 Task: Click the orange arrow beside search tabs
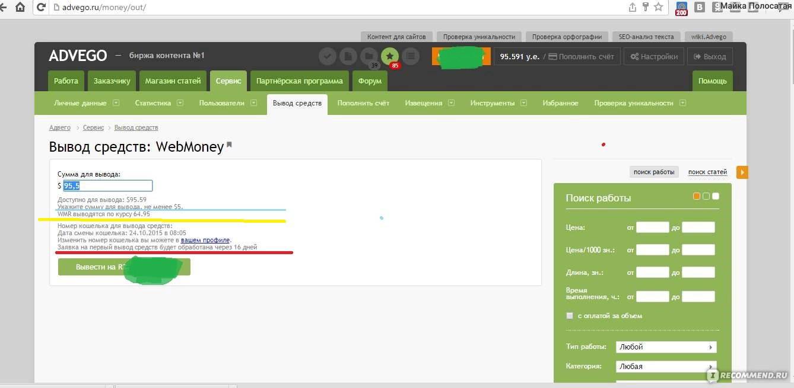tap(742, 172)
